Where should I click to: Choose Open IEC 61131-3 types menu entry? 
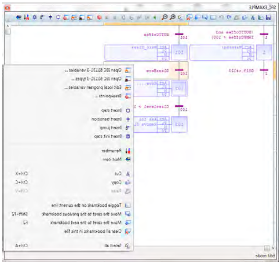[69, 79]
